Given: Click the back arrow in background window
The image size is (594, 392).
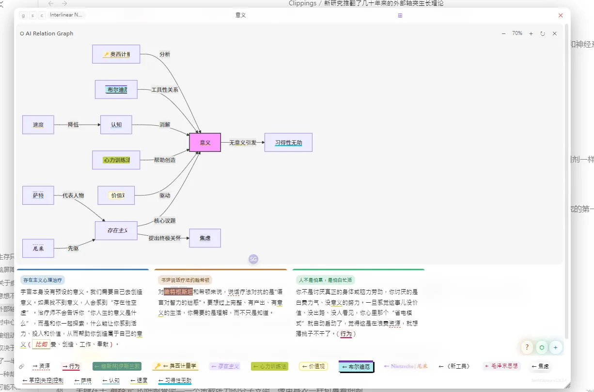Looking at the screenshot, I should click(51, 3).
